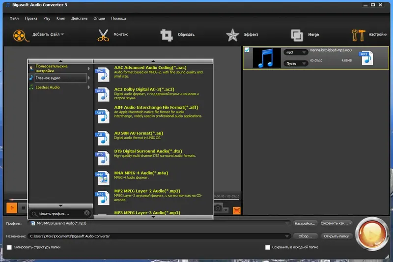
Task: Click the Настройки... profile settings button
Action: coord(305,223)
